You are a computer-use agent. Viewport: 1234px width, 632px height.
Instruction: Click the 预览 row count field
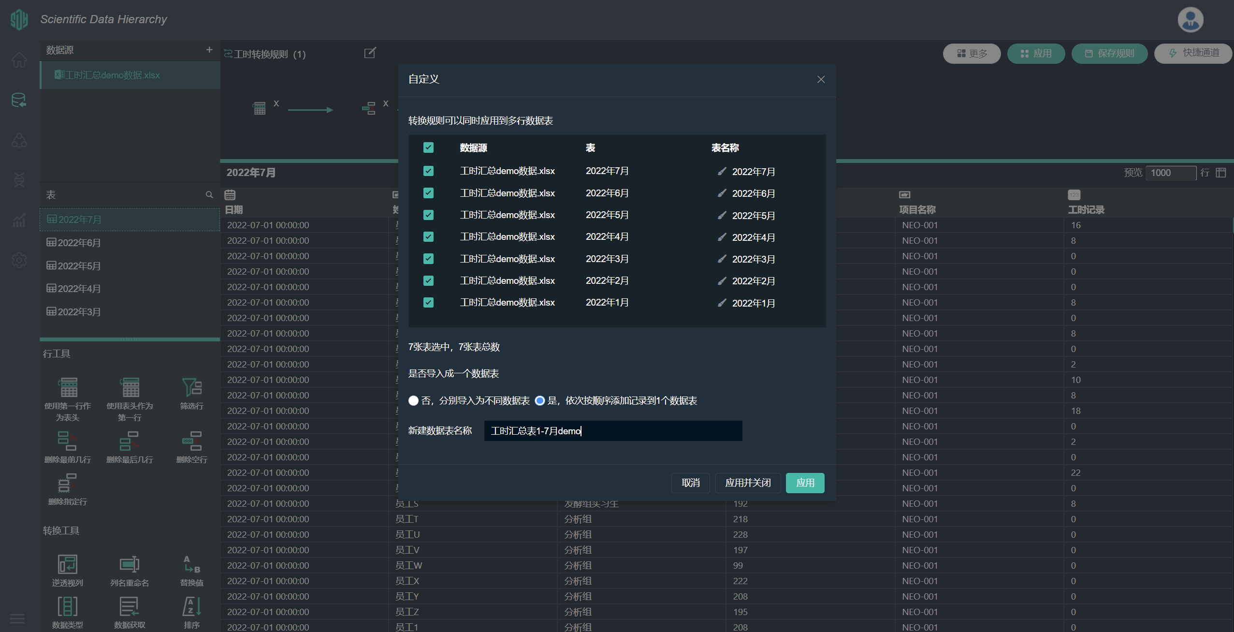pyautogui.click(x=1171, y=173)
